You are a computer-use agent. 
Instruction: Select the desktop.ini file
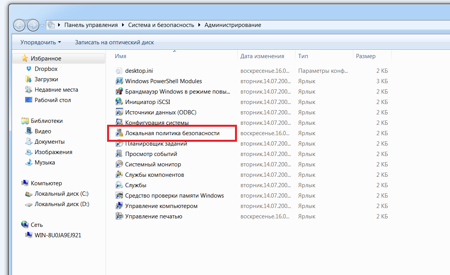pyautogui.click(x=139, y=71)
